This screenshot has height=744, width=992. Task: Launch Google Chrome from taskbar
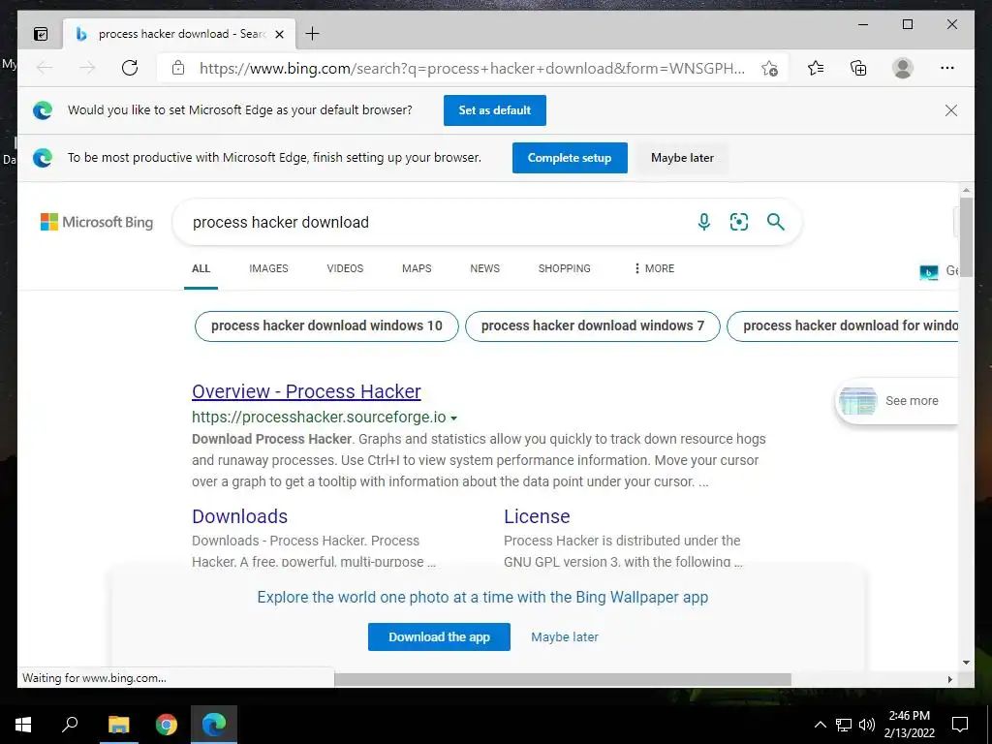click(x=167, y=725)
